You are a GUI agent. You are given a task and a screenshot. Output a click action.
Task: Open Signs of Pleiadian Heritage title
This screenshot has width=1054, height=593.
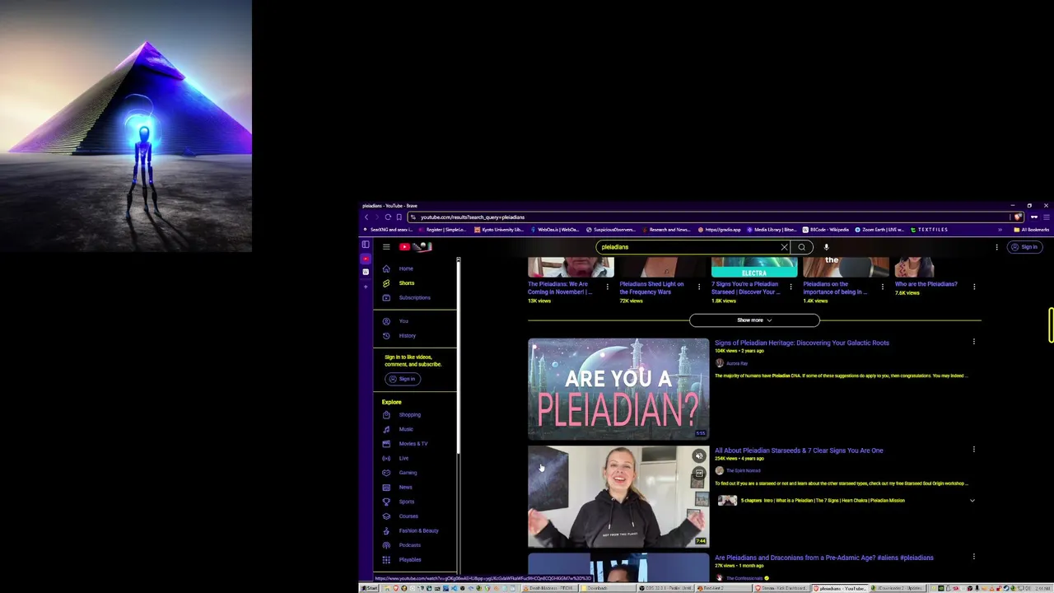click(x=801, y=343)
